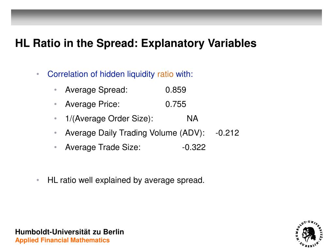Click 'Humboldt-Universität zu Berlin' footer text
Screen dimensions: 334x250
[x=69, y=232]
